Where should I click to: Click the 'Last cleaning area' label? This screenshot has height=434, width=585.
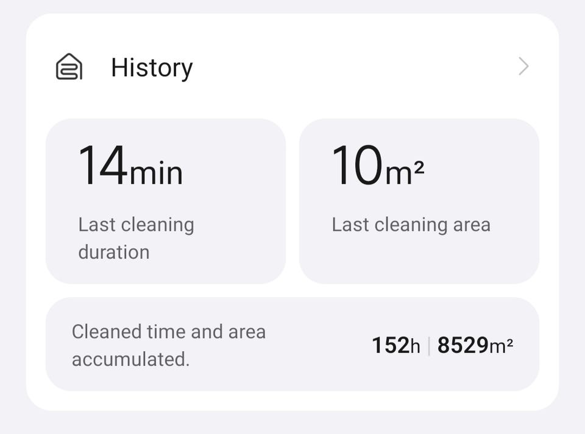[411, 225]
